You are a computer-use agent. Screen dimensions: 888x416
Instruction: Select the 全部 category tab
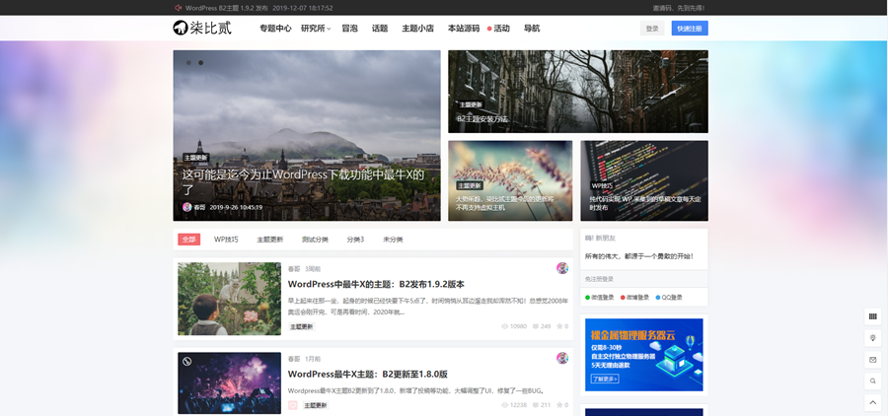(189, 240)
